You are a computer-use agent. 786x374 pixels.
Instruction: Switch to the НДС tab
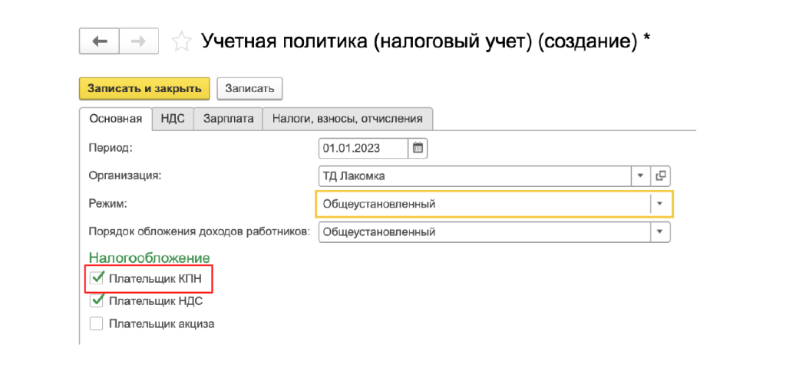click(173, 119)
